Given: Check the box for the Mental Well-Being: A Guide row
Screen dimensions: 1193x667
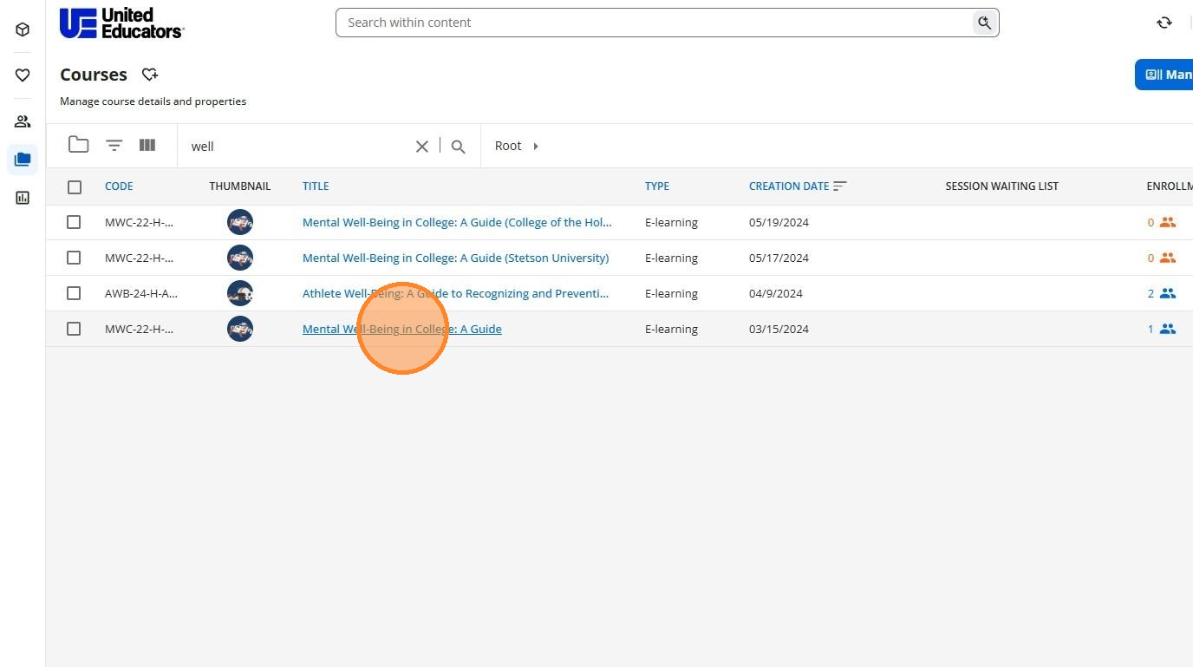Looking at the screenshot, I should (x=74, y=329).
